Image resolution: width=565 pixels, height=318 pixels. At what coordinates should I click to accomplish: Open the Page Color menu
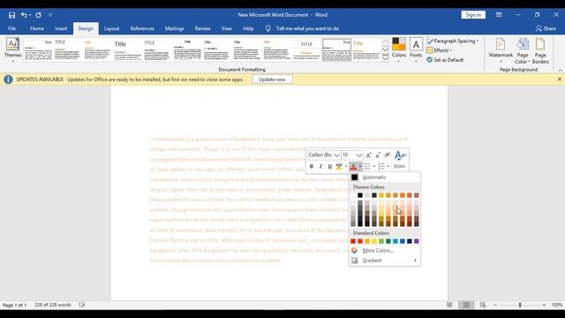point(523,51)
